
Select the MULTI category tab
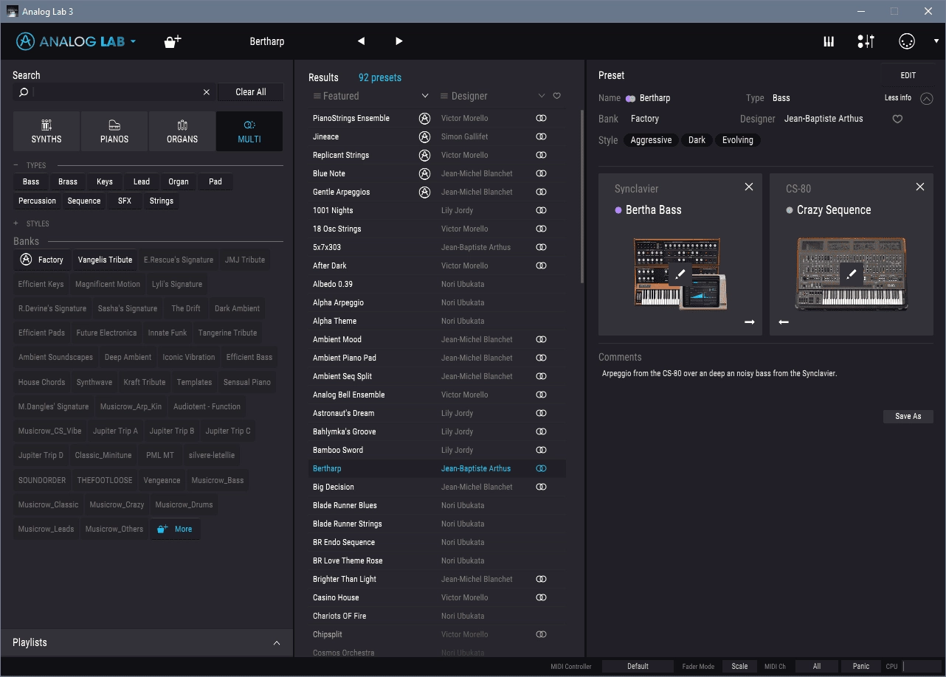pos(249,131)
